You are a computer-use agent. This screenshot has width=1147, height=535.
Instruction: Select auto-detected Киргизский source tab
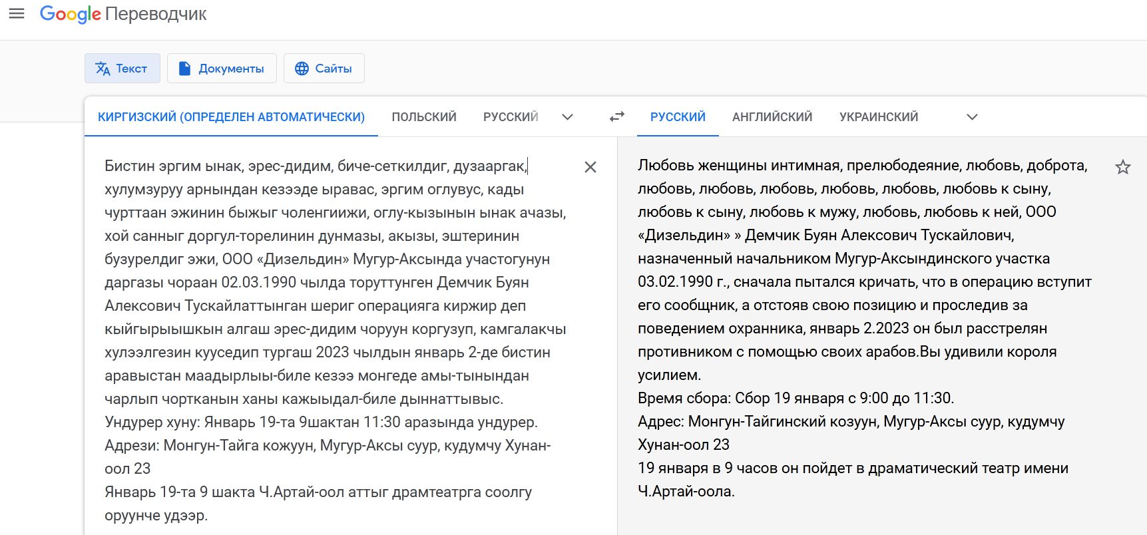tap(231, 117)
